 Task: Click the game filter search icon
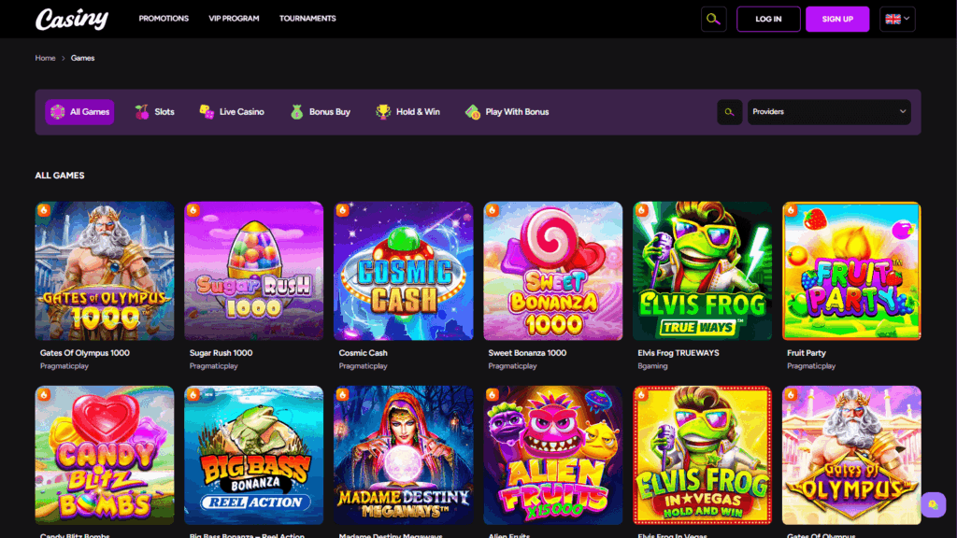click(730, 112)
